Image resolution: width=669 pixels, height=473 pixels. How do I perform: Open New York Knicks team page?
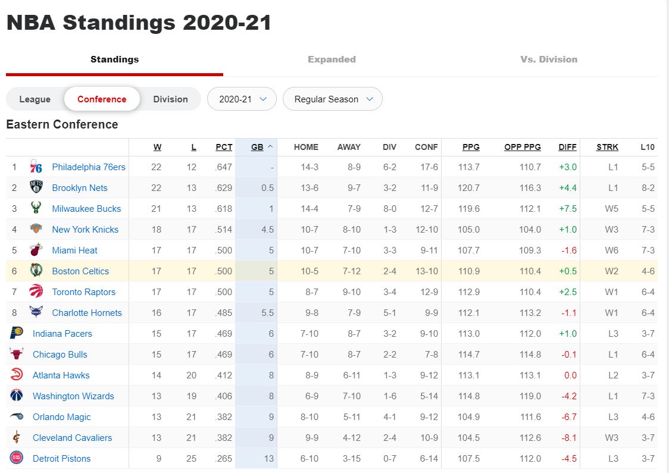coord(85,230)
